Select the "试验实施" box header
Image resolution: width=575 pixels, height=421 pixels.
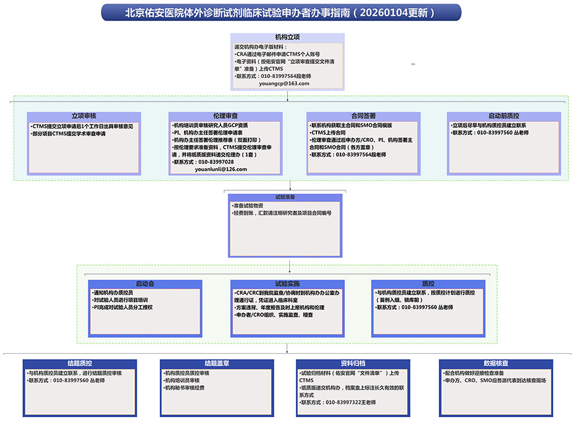pyautogui.click(x=287, y=284)
